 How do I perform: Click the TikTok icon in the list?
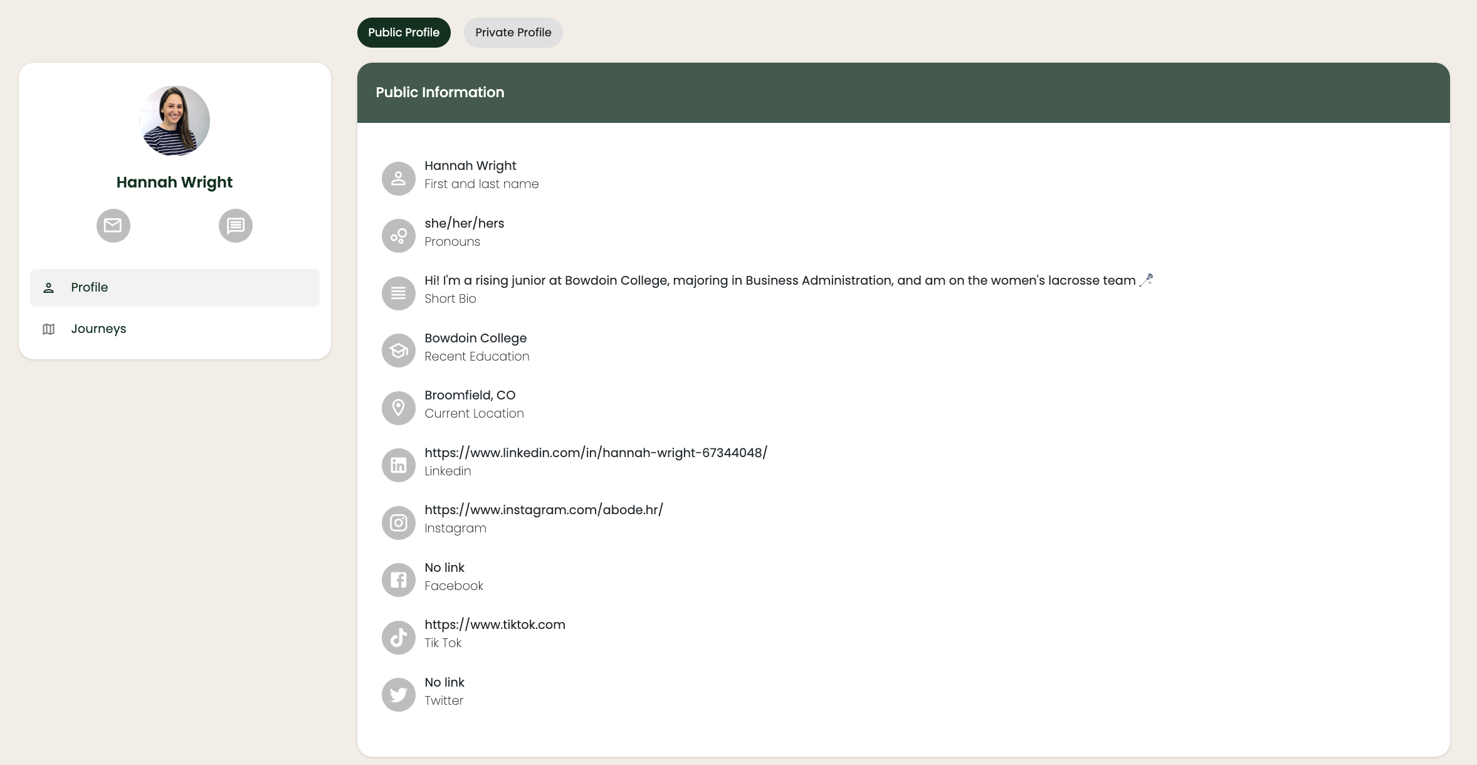[399, 638]
